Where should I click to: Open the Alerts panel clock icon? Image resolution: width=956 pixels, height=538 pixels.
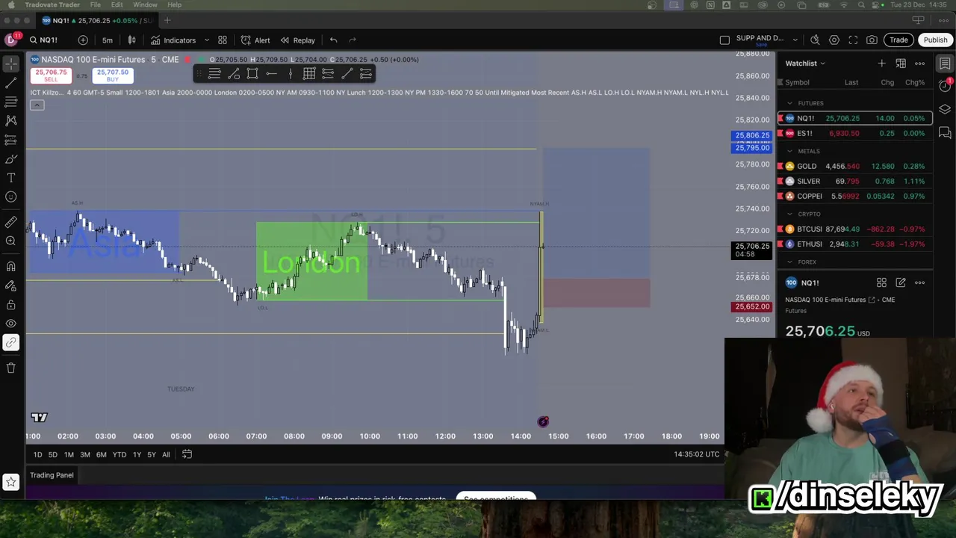point(945,86)
